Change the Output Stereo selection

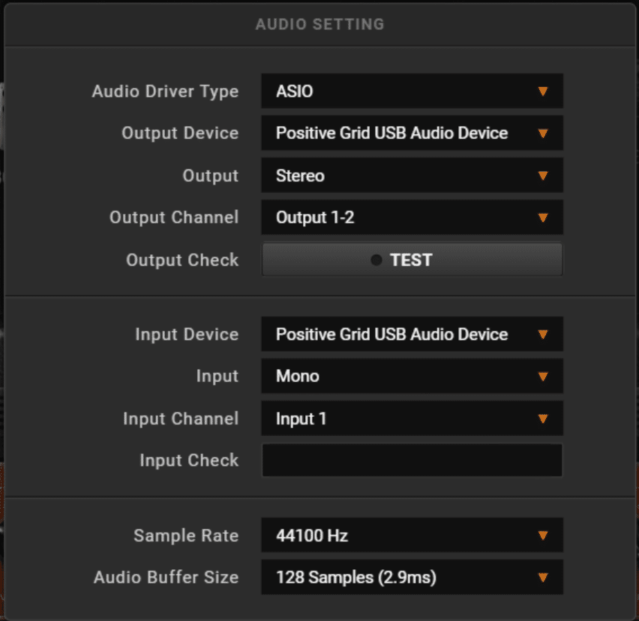412,175
